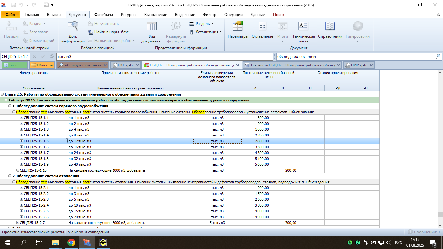This screenshot has width=443, height=249.
Task: Open the Разделы dropdown in ribbon
Action: click(201, 24)
